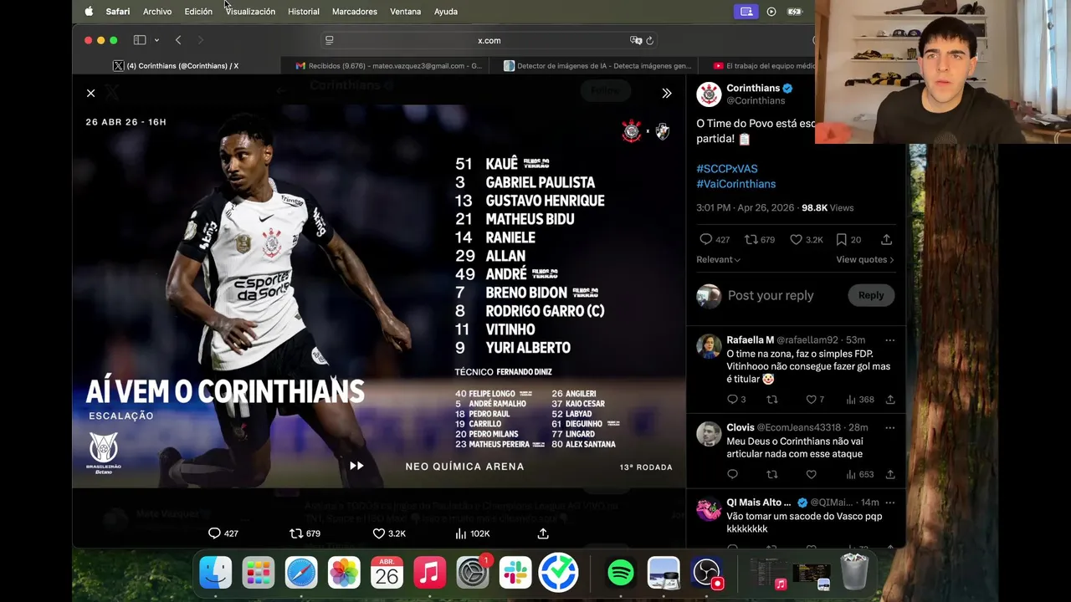The image size is (1071, 602).
Task: Open Rafaella M's profile name
Action: [x=750, y=340]
